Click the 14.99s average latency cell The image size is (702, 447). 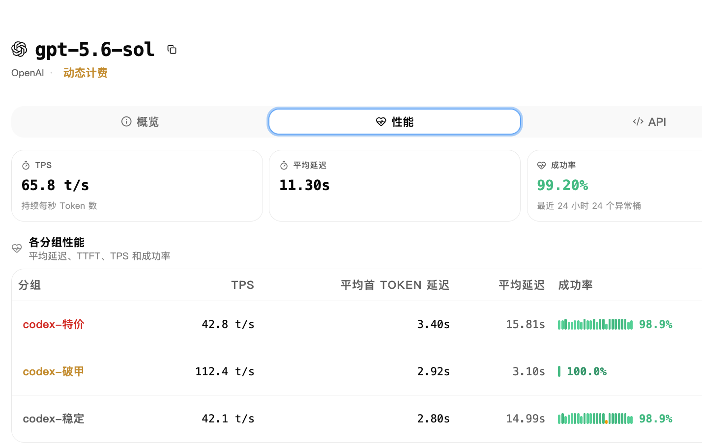click(x=526, y=419)
